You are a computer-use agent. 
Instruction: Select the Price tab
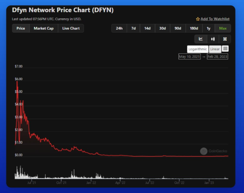pyautogui.click(x=21, y=29)
